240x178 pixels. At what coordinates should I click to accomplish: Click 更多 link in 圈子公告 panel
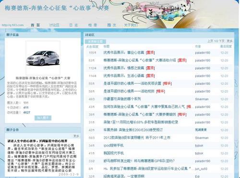coord(76,136)
